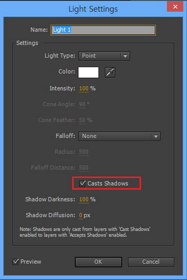This screenshot has height=280, width=187.
Task: Expand the Falloff dropdown arrow
Action: 156,136
